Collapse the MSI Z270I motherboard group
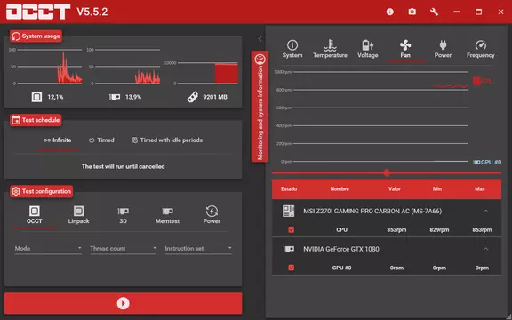The width and height of the screenshot is (512, 320). (486, 212)
